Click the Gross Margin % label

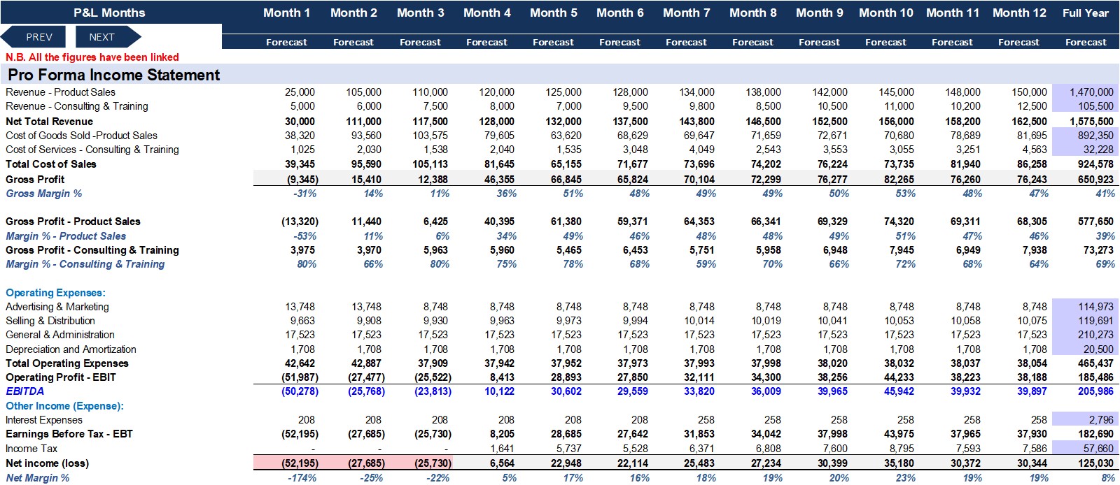coord(44,194)
